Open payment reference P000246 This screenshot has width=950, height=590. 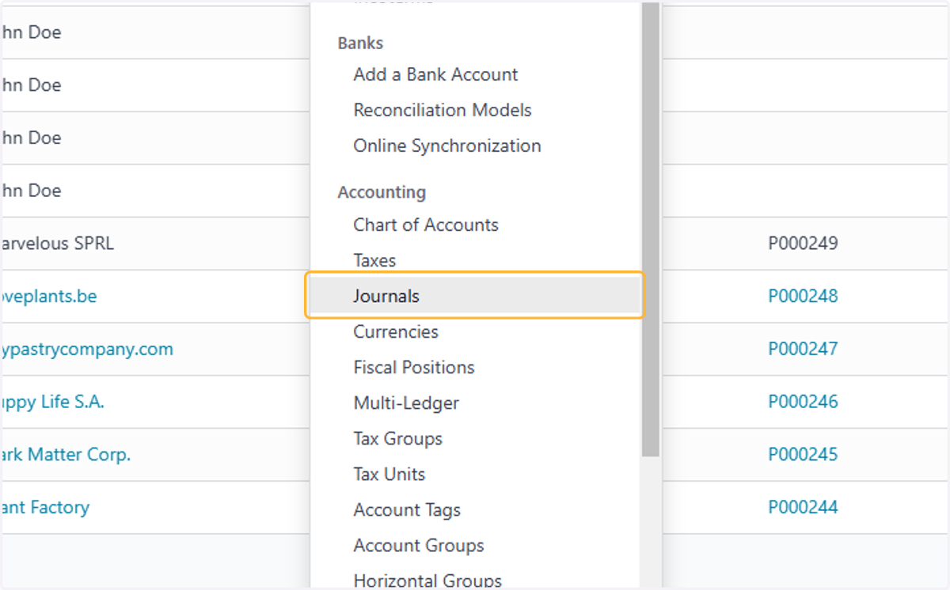click(803, 402)
